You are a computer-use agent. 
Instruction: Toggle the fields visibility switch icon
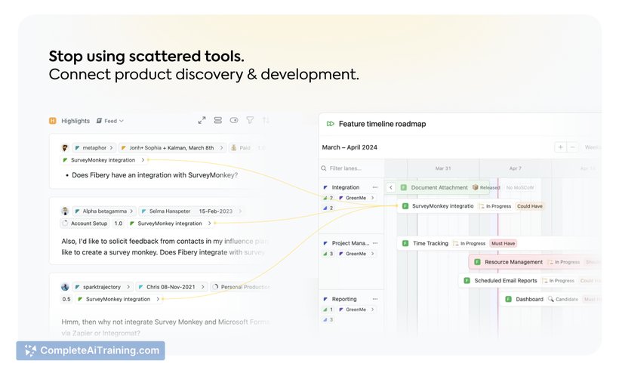tap(234, 120)
